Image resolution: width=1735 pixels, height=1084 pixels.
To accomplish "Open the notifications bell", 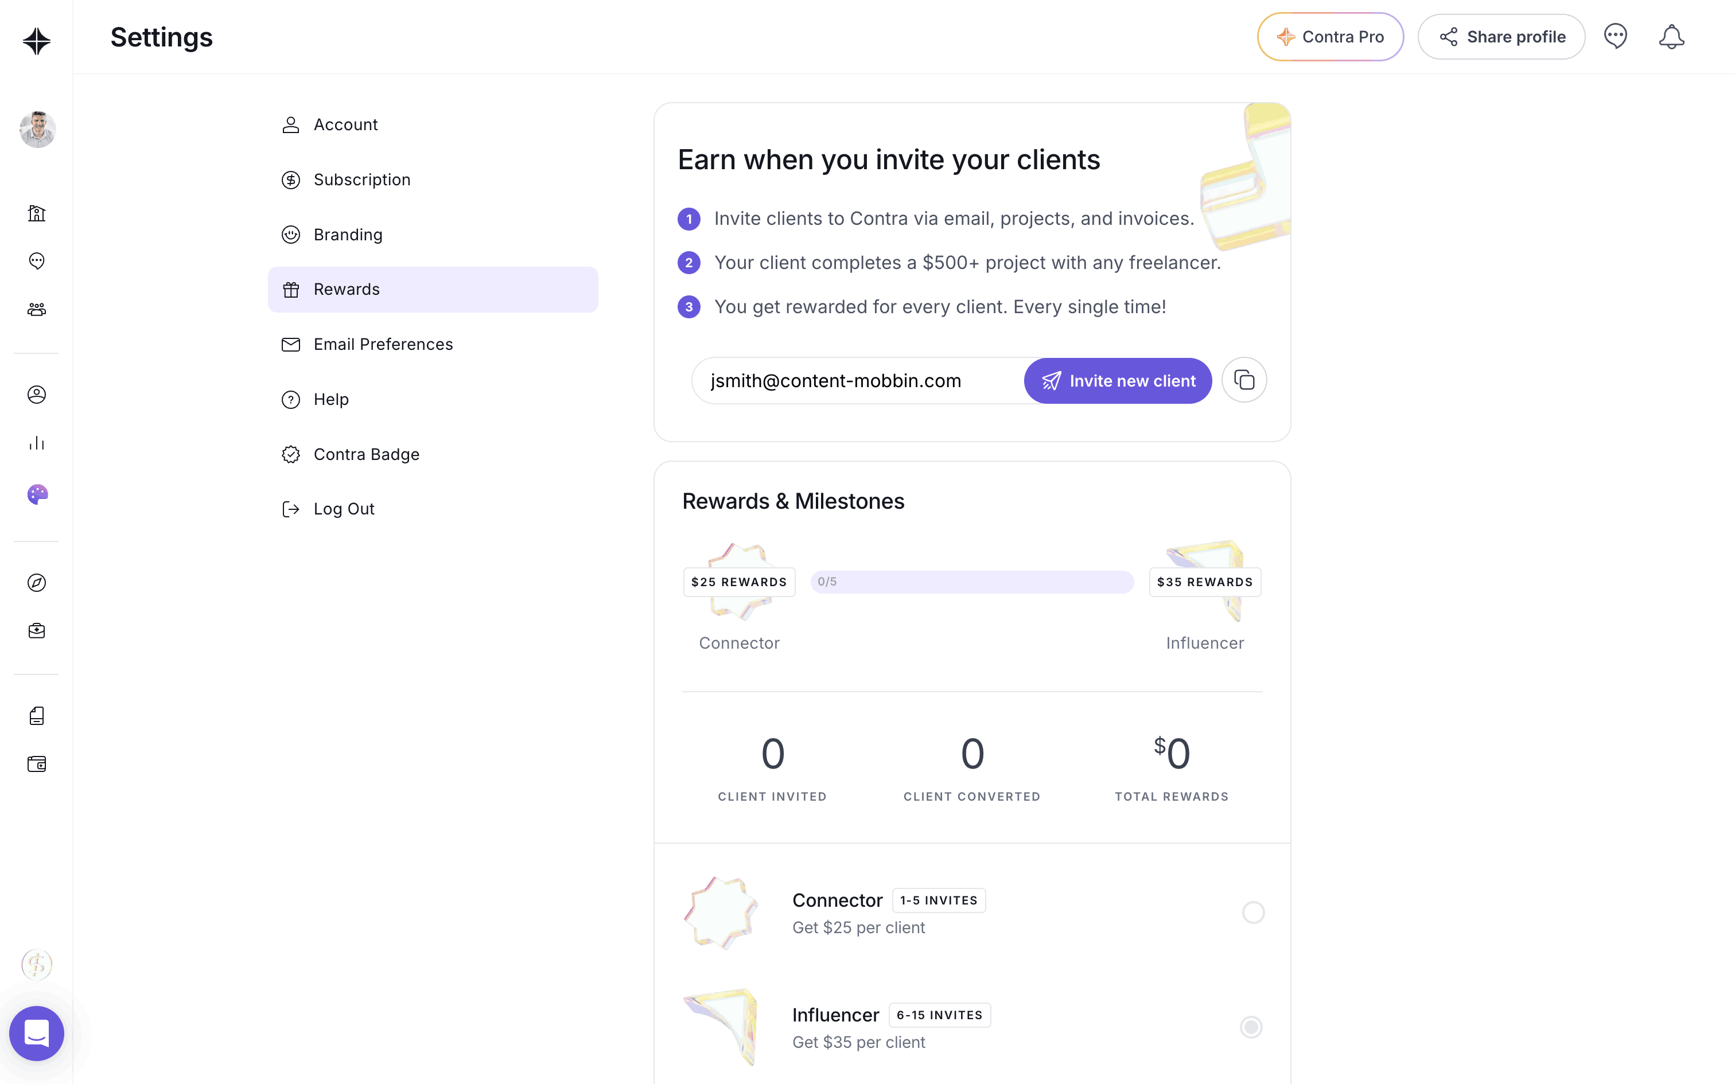I will pyautogui.click(x=1671, y=37).
